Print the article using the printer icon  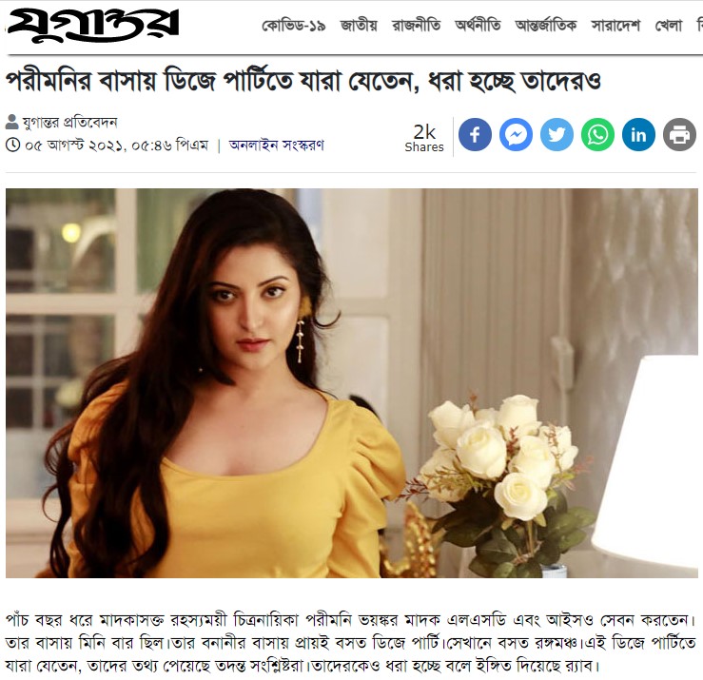click(x=679, y=134)
